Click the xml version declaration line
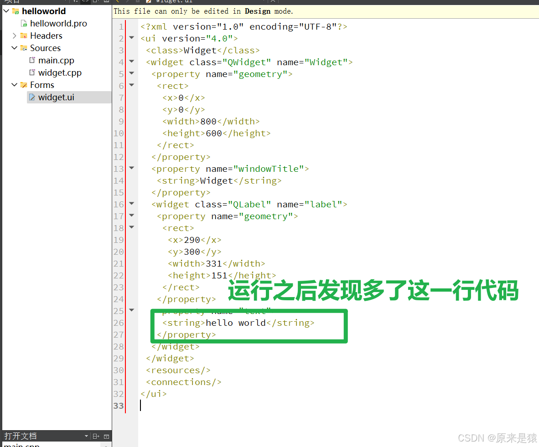 click(244, 27)
